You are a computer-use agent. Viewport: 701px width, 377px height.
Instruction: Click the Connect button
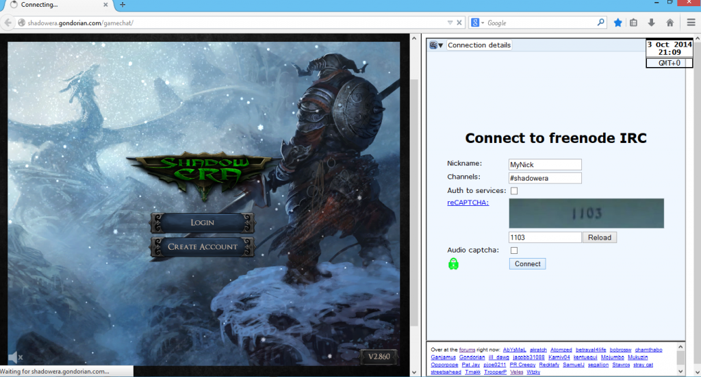tap(528, 263)
